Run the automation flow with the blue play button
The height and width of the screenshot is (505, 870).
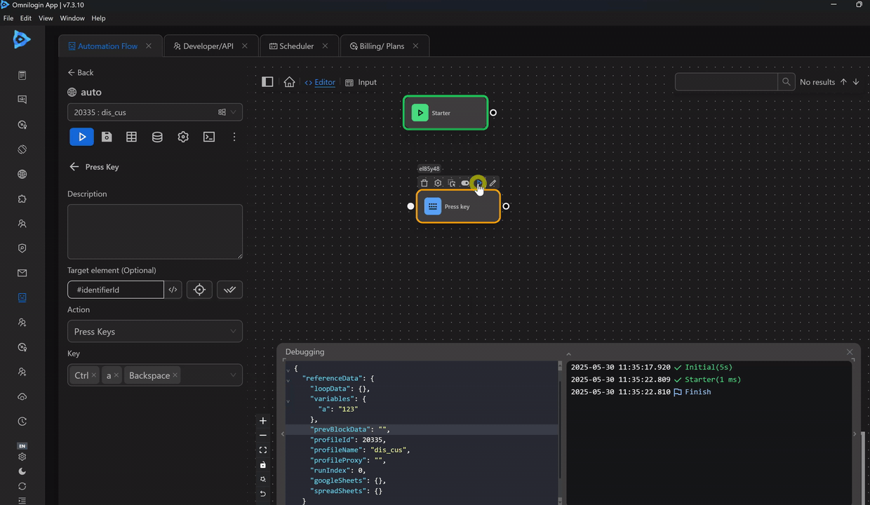click(x=81, y=137)
